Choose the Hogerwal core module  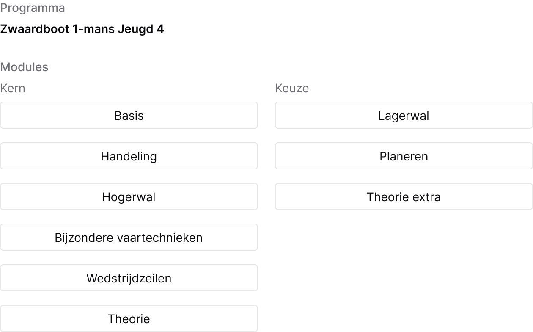click(x=129, y=196)
